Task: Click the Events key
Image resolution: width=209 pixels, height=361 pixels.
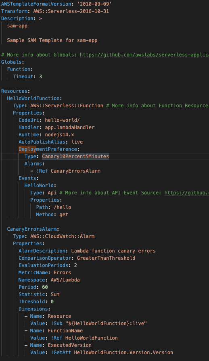Action: point(27,178)
